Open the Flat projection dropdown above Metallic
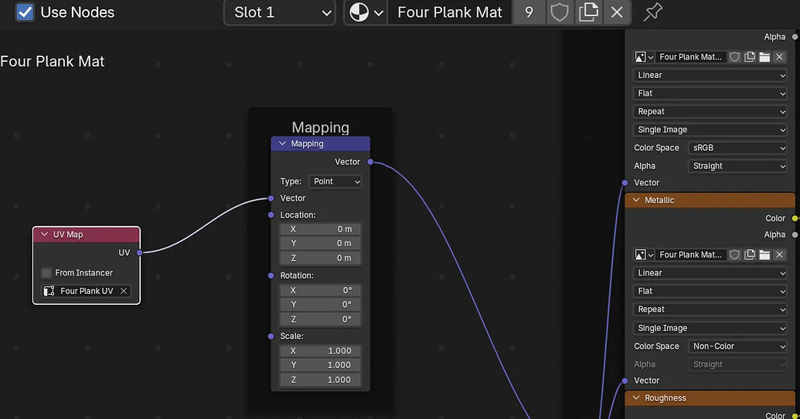The width and height of the screenshot is (800, 419). tap(710, 93)
